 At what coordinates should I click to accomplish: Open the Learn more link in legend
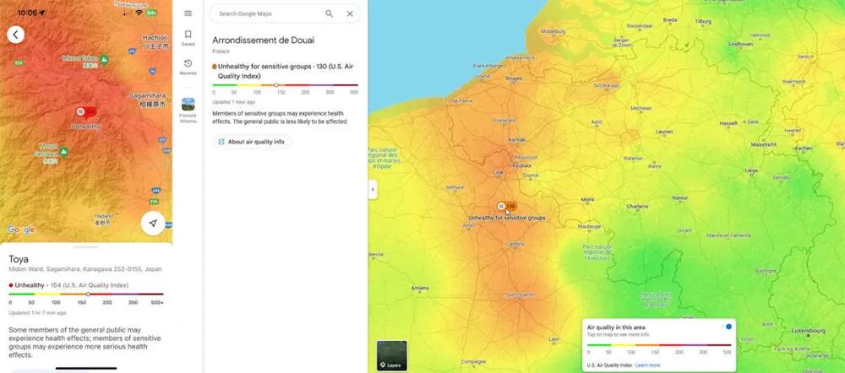[648, 365]
